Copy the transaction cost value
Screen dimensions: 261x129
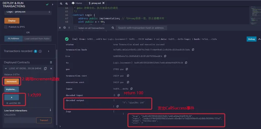[128, 76]
